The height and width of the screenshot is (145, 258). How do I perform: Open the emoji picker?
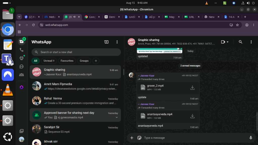click(x=139, y=138)
